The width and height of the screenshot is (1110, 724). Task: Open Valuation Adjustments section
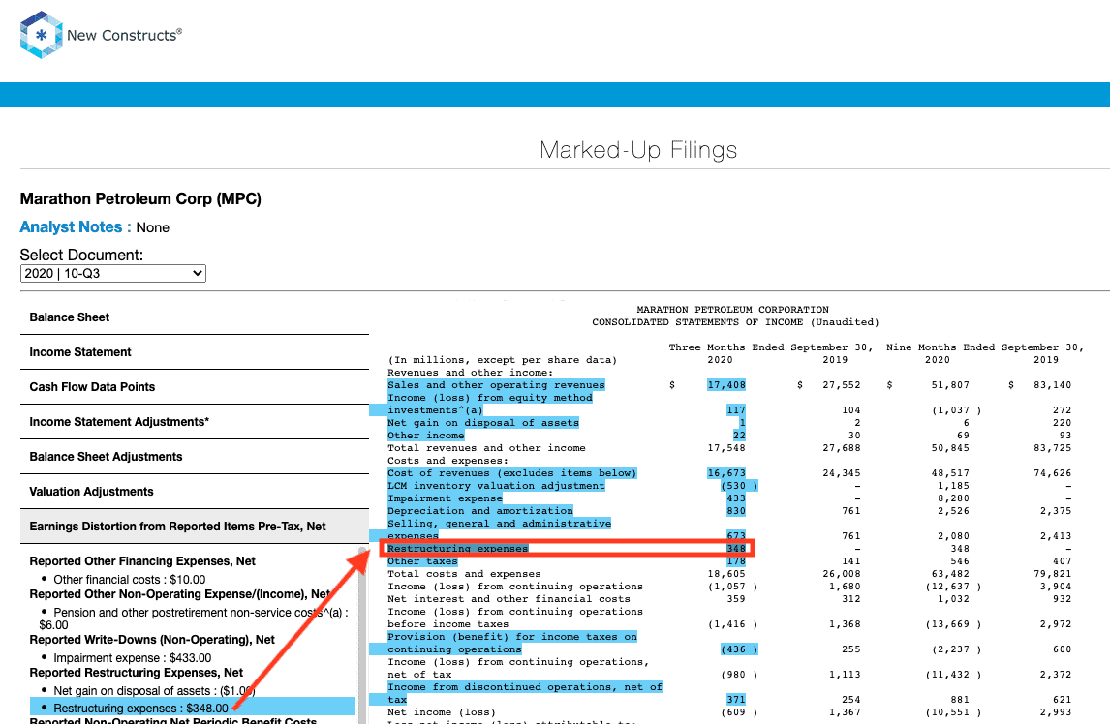pyautogui.click(x=195, y=491)
